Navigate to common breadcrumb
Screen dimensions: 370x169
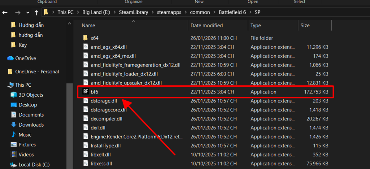(x=200, y=12)
